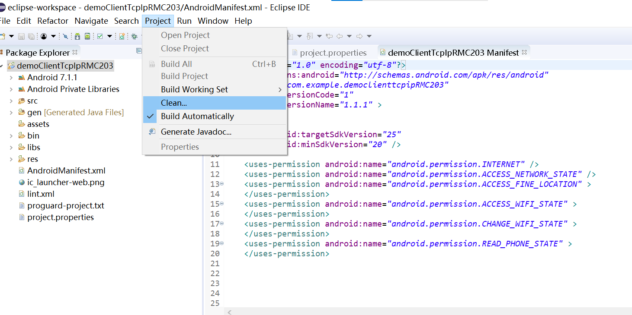Open the Help menu
632x315 pixels.
pyautogui.click(x=243, y=21)
